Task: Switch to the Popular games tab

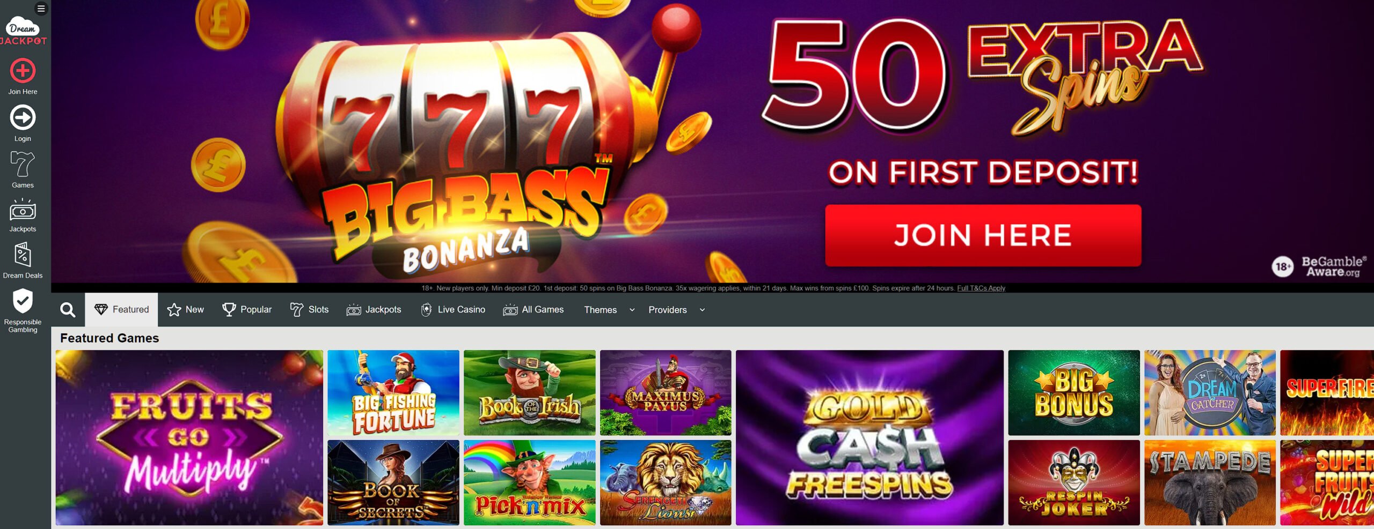Action: pos(247,310)
